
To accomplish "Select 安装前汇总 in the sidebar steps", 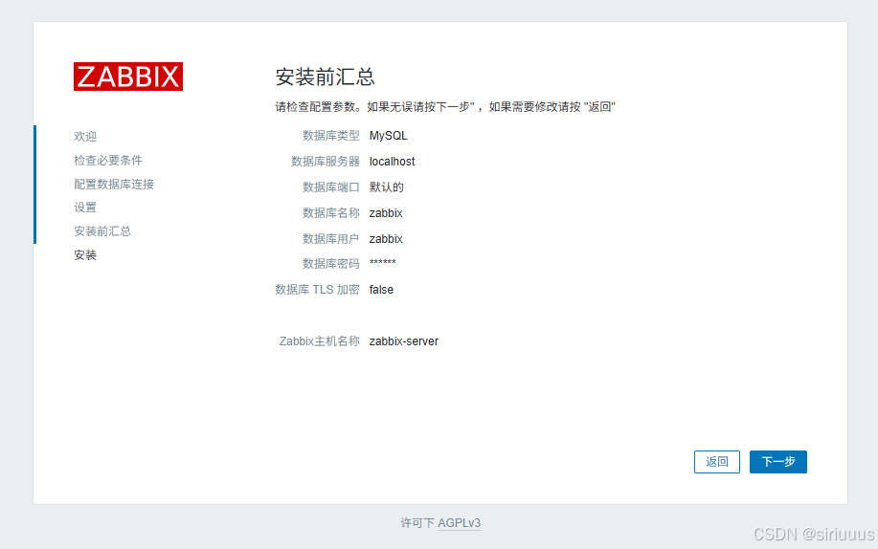I will click(102, 231).
